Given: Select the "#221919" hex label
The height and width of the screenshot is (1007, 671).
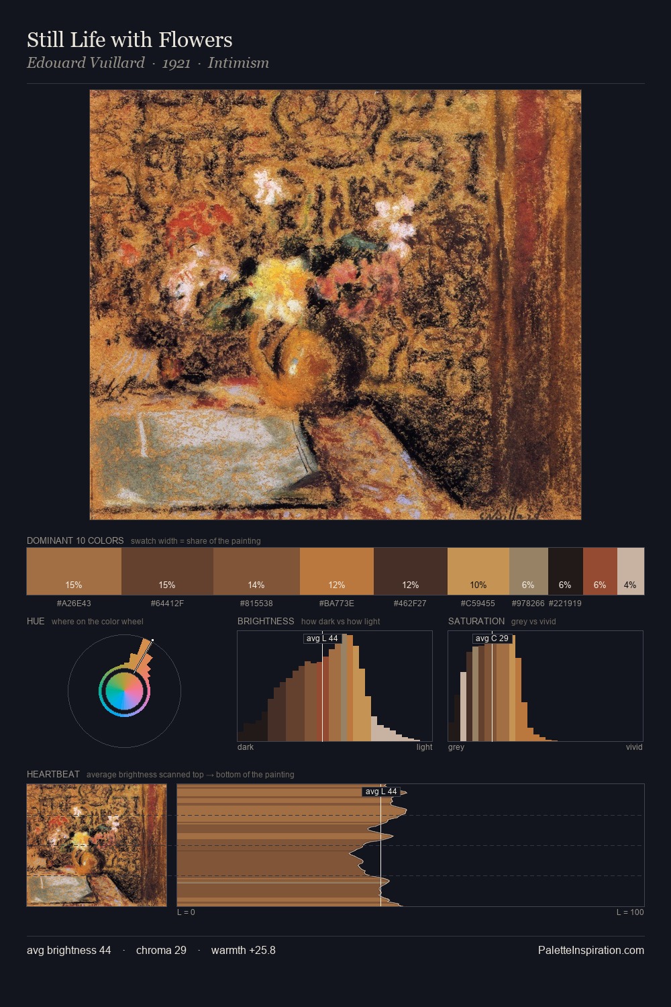Looking at the screenshot, I should point(565,604).
